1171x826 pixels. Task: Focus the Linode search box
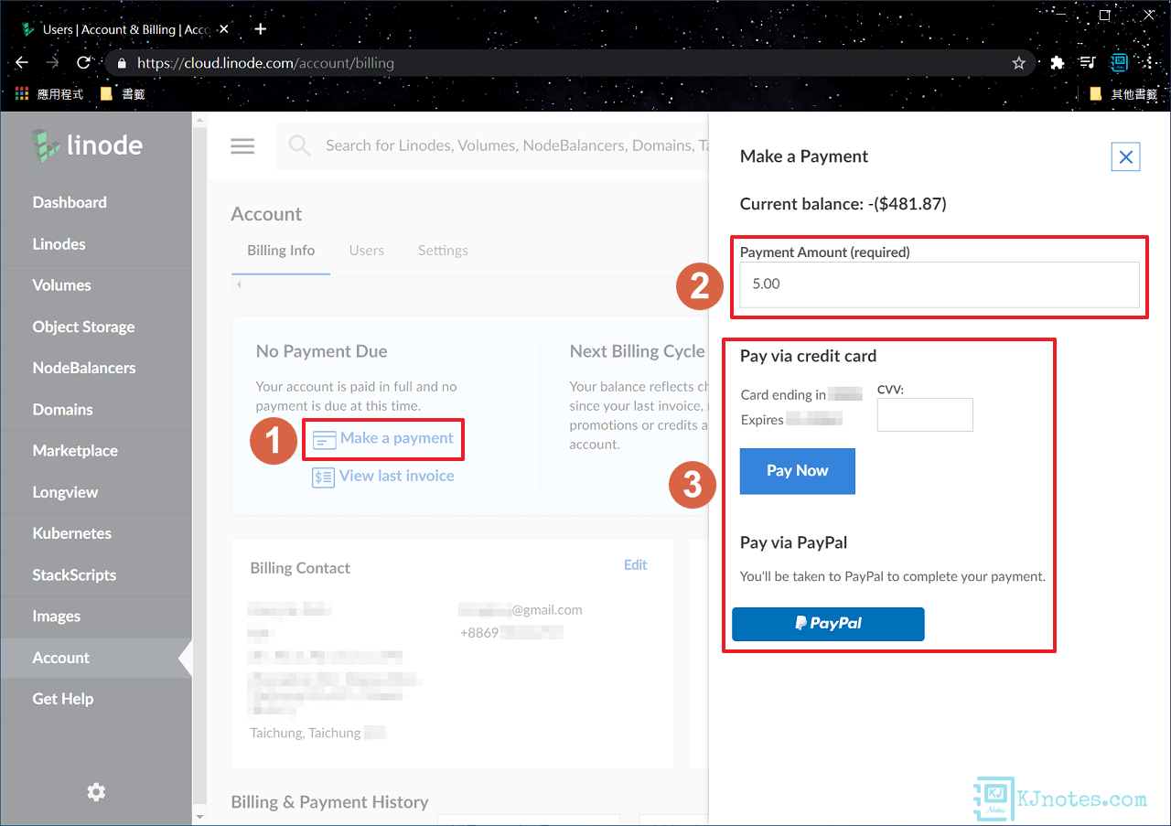494,146
